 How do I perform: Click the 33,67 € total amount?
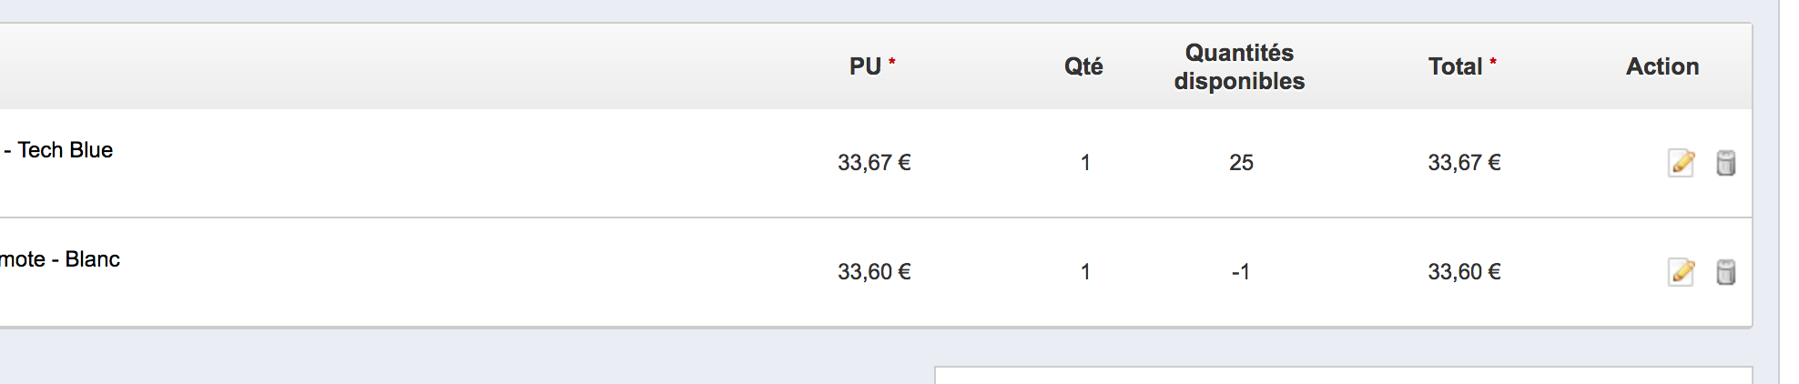[x=1464, y=163]
